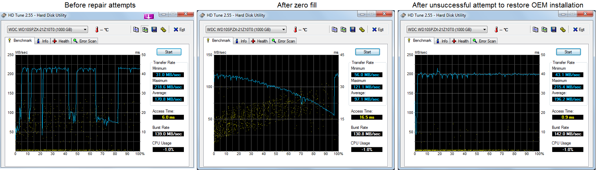This screenshot has width=597, height=170.
Task: Click Exit in Before repair window
Action: coord(179,30)
